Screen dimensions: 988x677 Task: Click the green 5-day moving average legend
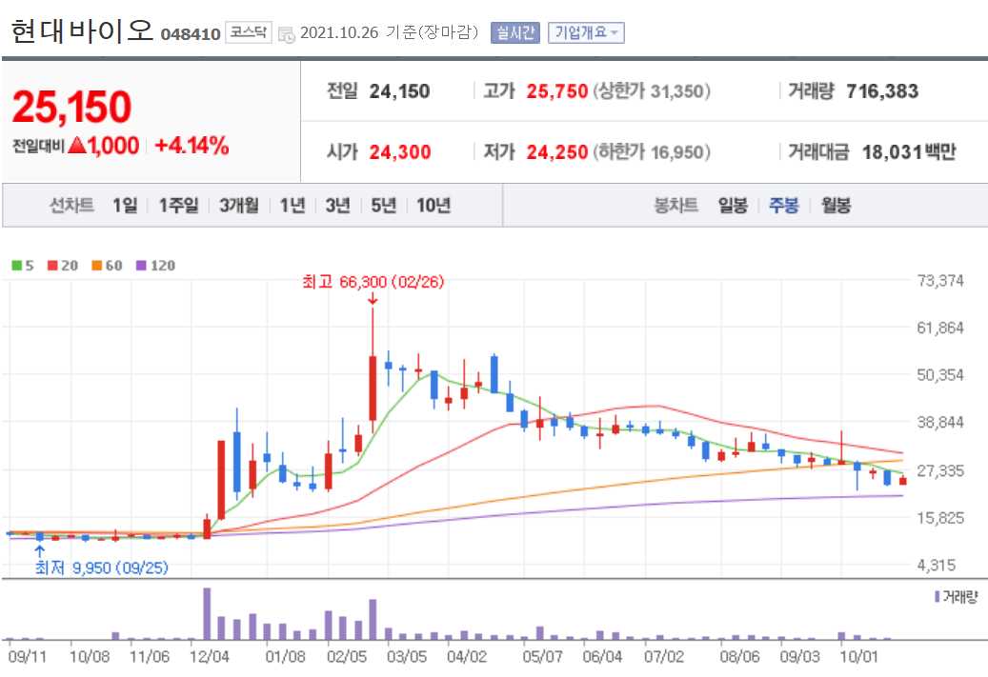23,266
